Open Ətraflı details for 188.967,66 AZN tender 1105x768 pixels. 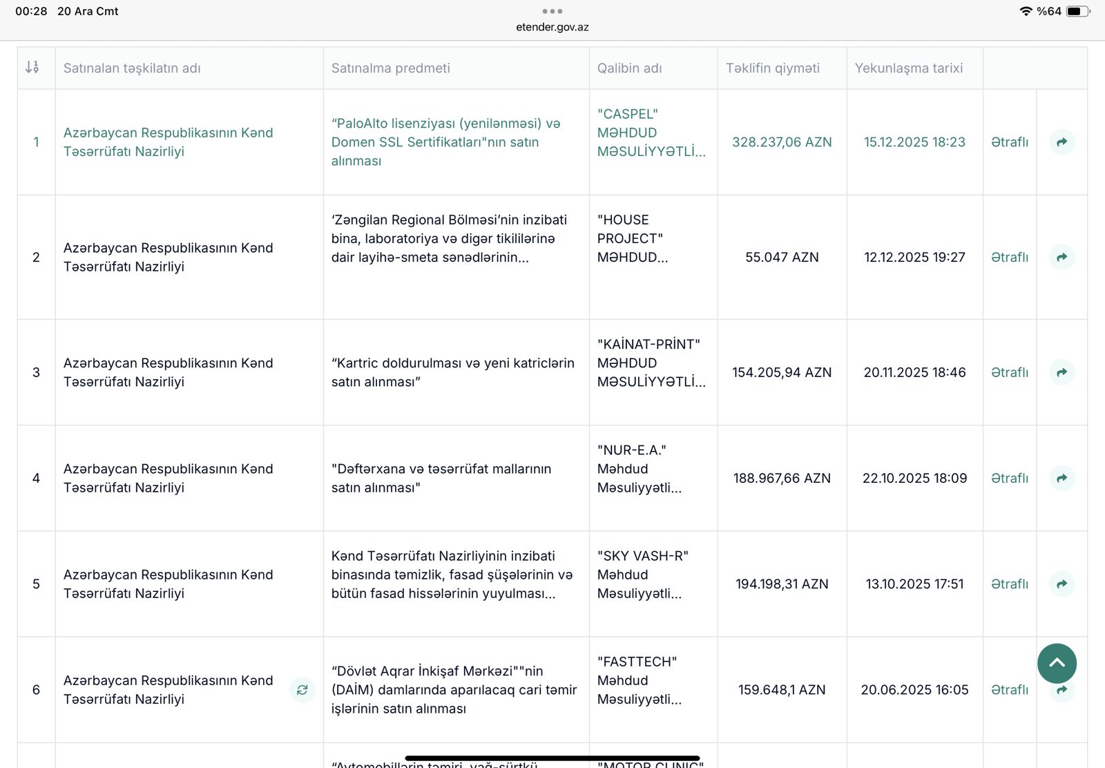[x=1009, y=478]
